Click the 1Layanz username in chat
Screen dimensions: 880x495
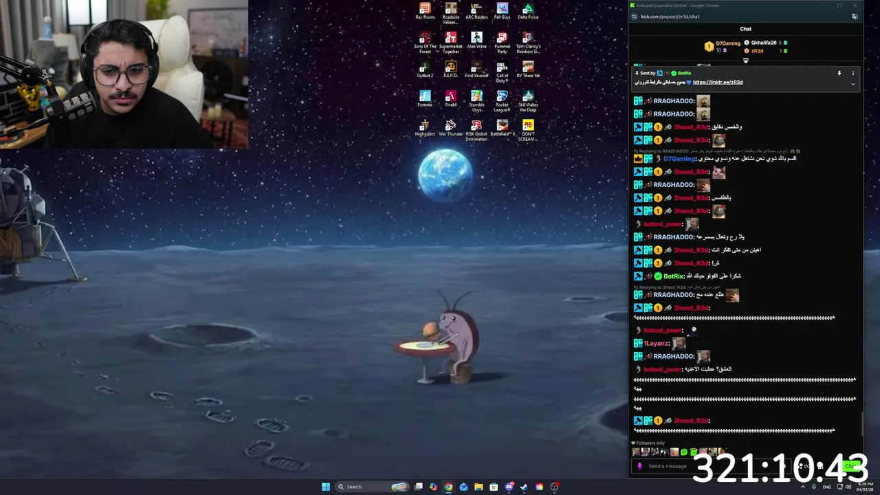tap(657, 343)
